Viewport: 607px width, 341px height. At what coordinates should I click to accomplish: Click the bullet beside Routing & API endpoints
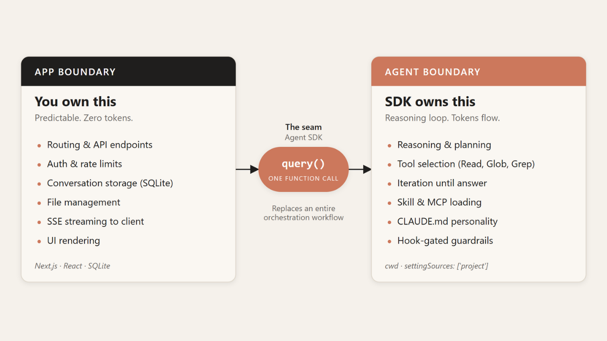click(39, 146)
